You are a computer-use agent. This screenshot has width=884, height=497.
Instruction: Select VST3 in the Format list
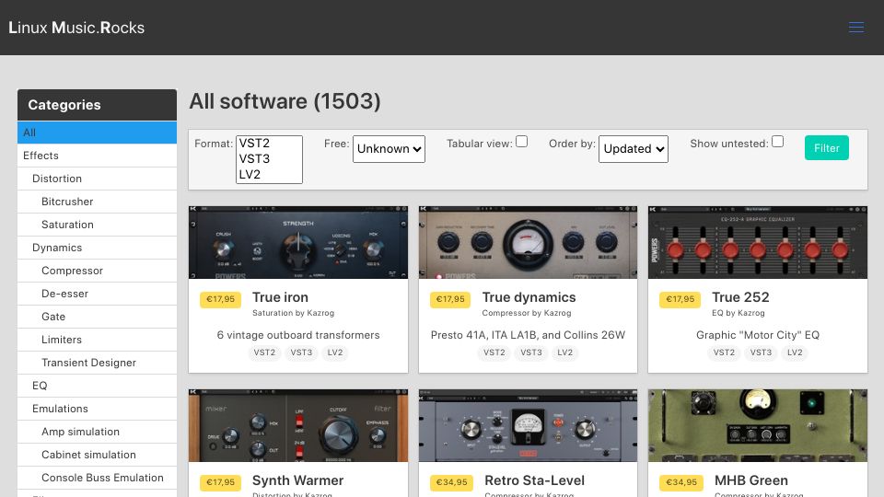[x=269, y=159]
